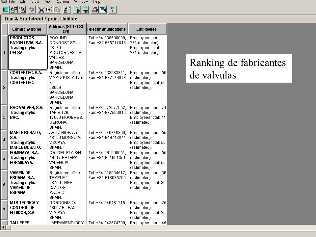This screenshot has height=237, width=316.
Task: Click the arrow-to-table import icon
Action: [x=14, y=10]
